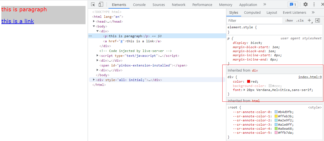Click the #ffb7da color swatch
This screenshot has width=324, height=141.
pos(276,133)
